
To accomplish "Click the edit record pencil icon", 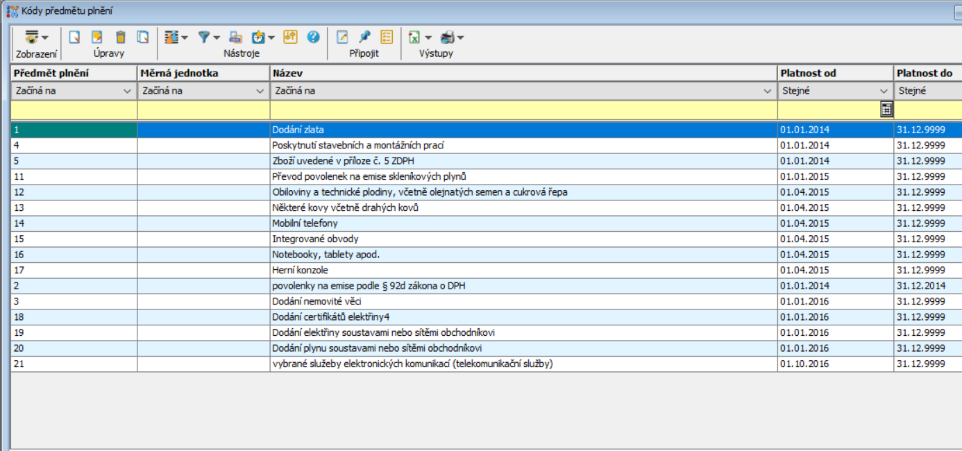I will 97,37.
